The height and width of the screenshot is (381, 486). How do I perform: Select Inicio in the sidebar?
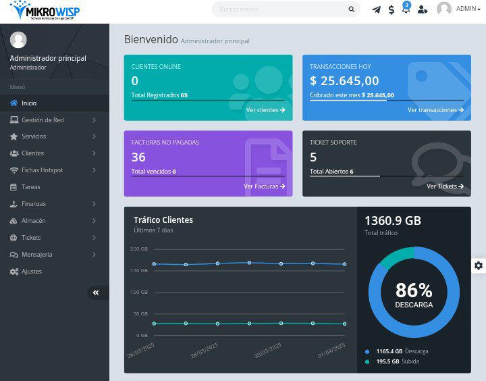tap(29, 103)
